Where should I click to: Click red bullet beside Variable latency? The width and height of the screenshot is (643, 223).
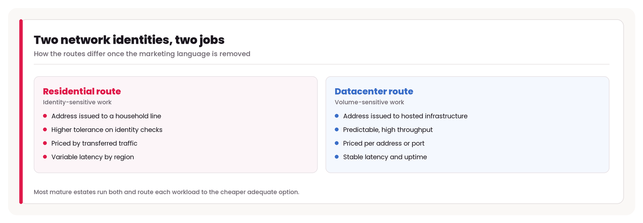coord(45,157)
